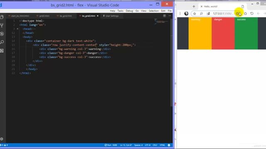
Task: Open the Explorer view in VS Code activity bar
Action: [x=2, y=17]
